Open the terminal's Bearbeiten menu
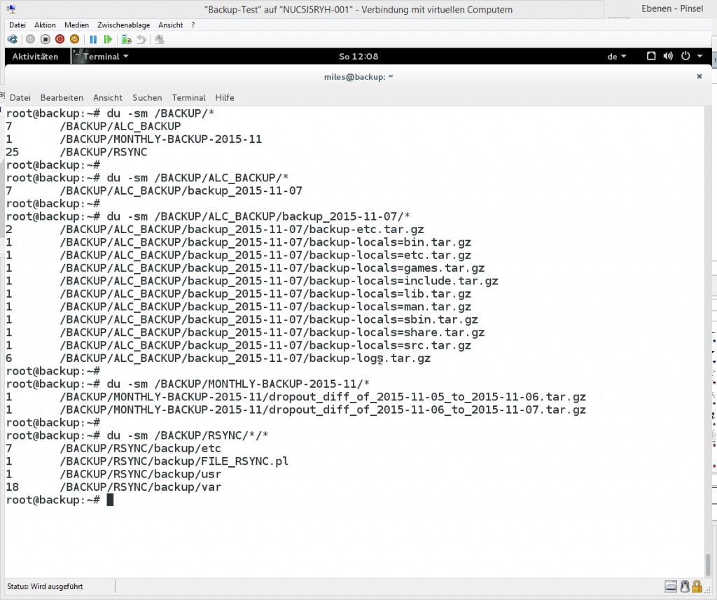 point(62,97)
